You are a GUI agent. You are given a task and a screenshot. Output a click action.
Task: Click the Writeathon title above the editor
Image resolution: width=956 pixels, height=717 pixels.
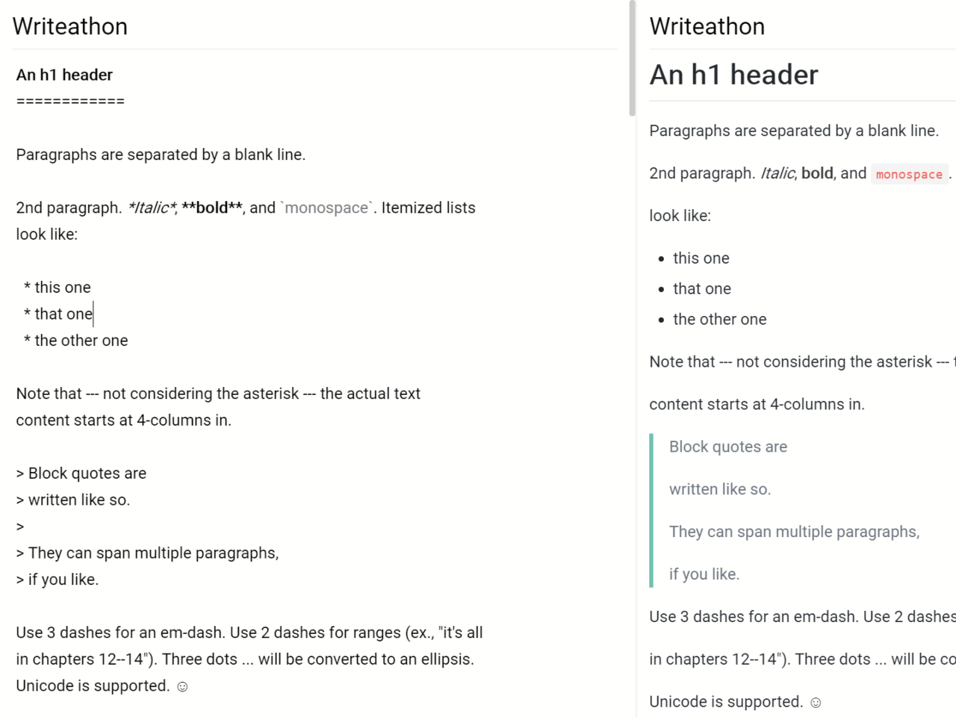[70, 27]
